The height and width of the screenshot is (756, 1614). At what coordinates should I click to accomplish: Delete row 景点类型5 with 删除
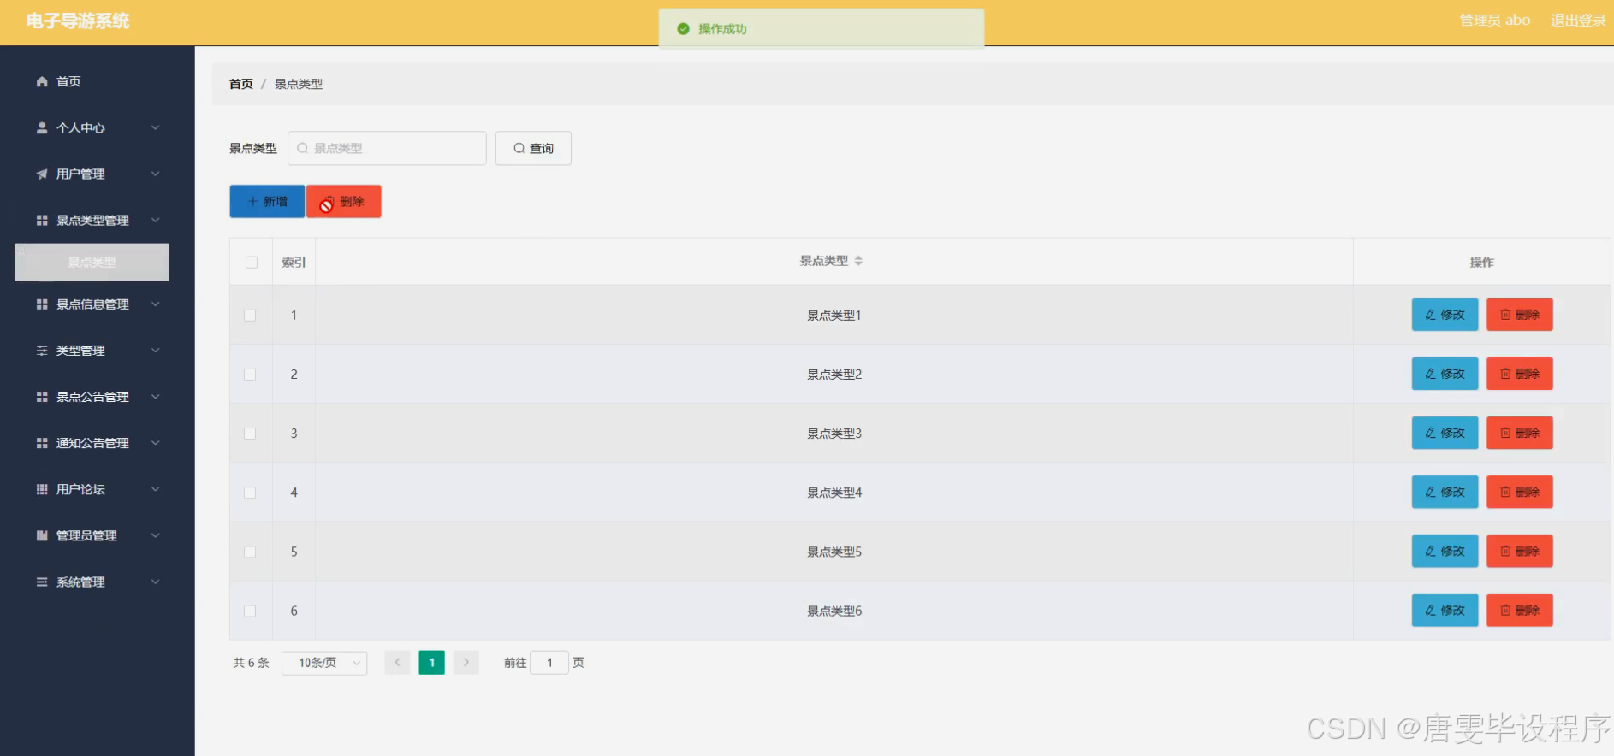(1519, 551)
